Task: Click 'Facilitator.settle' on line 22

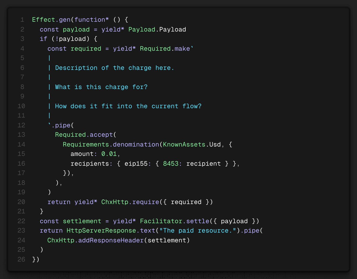Action: (x=174, y=221)
